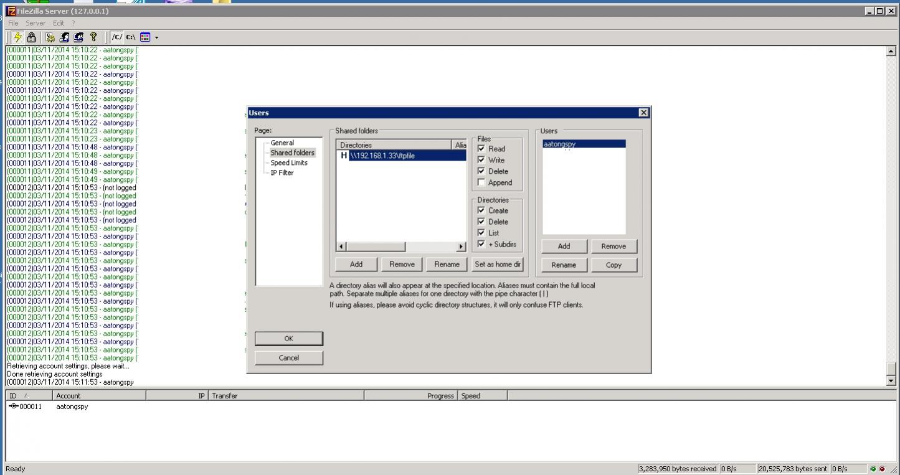Click Add button in Users group

pyautogui.click(x=564, y=246)
